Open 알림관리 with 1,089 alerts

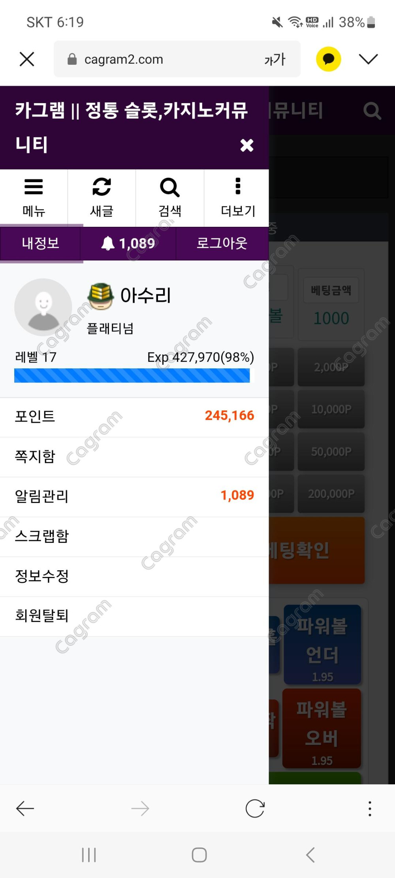coord(134,497)
